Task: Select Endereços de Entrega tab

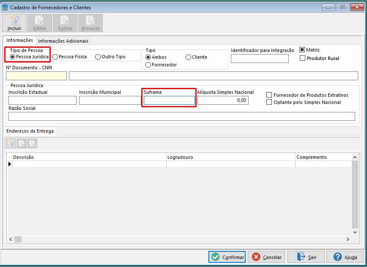Action: (x=30, y=131)
